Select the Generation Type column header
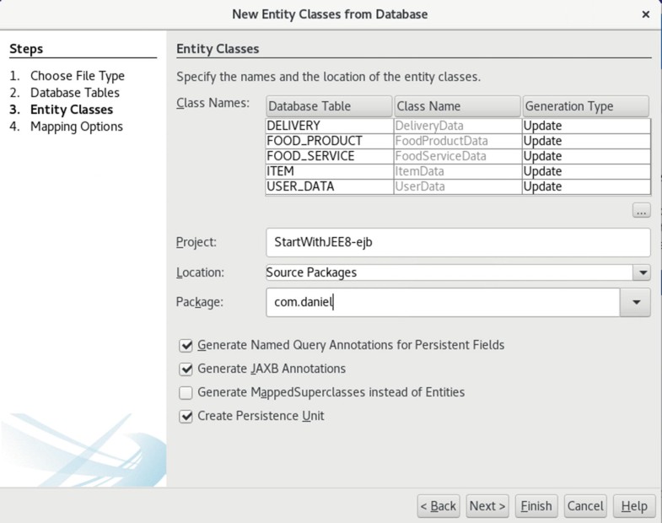Screen dimensions: 662x523 coord(586,106)
